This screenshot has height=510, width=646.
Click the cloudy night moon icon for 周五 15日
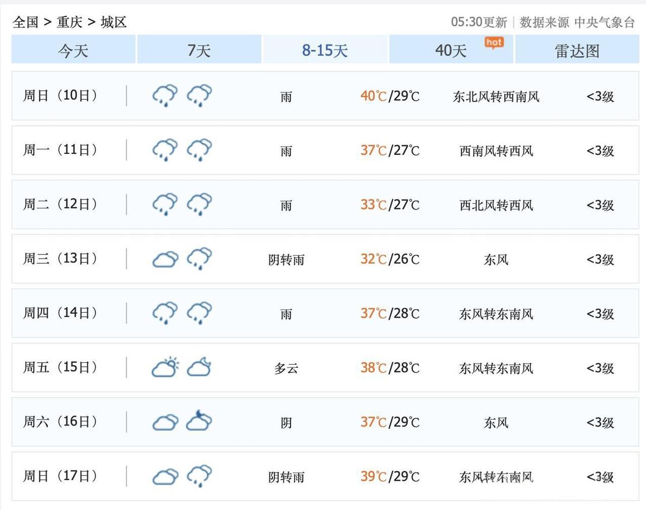pyautogui.click(x=199, y=367)
